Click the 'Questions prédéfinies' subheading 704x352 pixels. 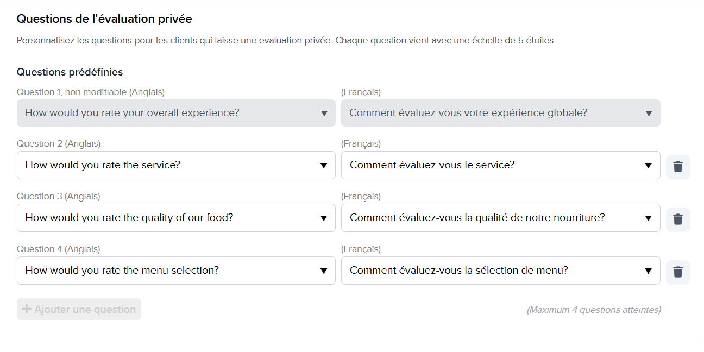click(70, 72)
